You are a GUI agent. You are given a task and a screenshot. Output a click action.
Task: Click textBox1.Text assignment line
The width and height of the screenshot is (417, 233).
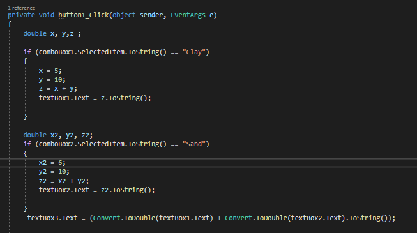[95, 98]
